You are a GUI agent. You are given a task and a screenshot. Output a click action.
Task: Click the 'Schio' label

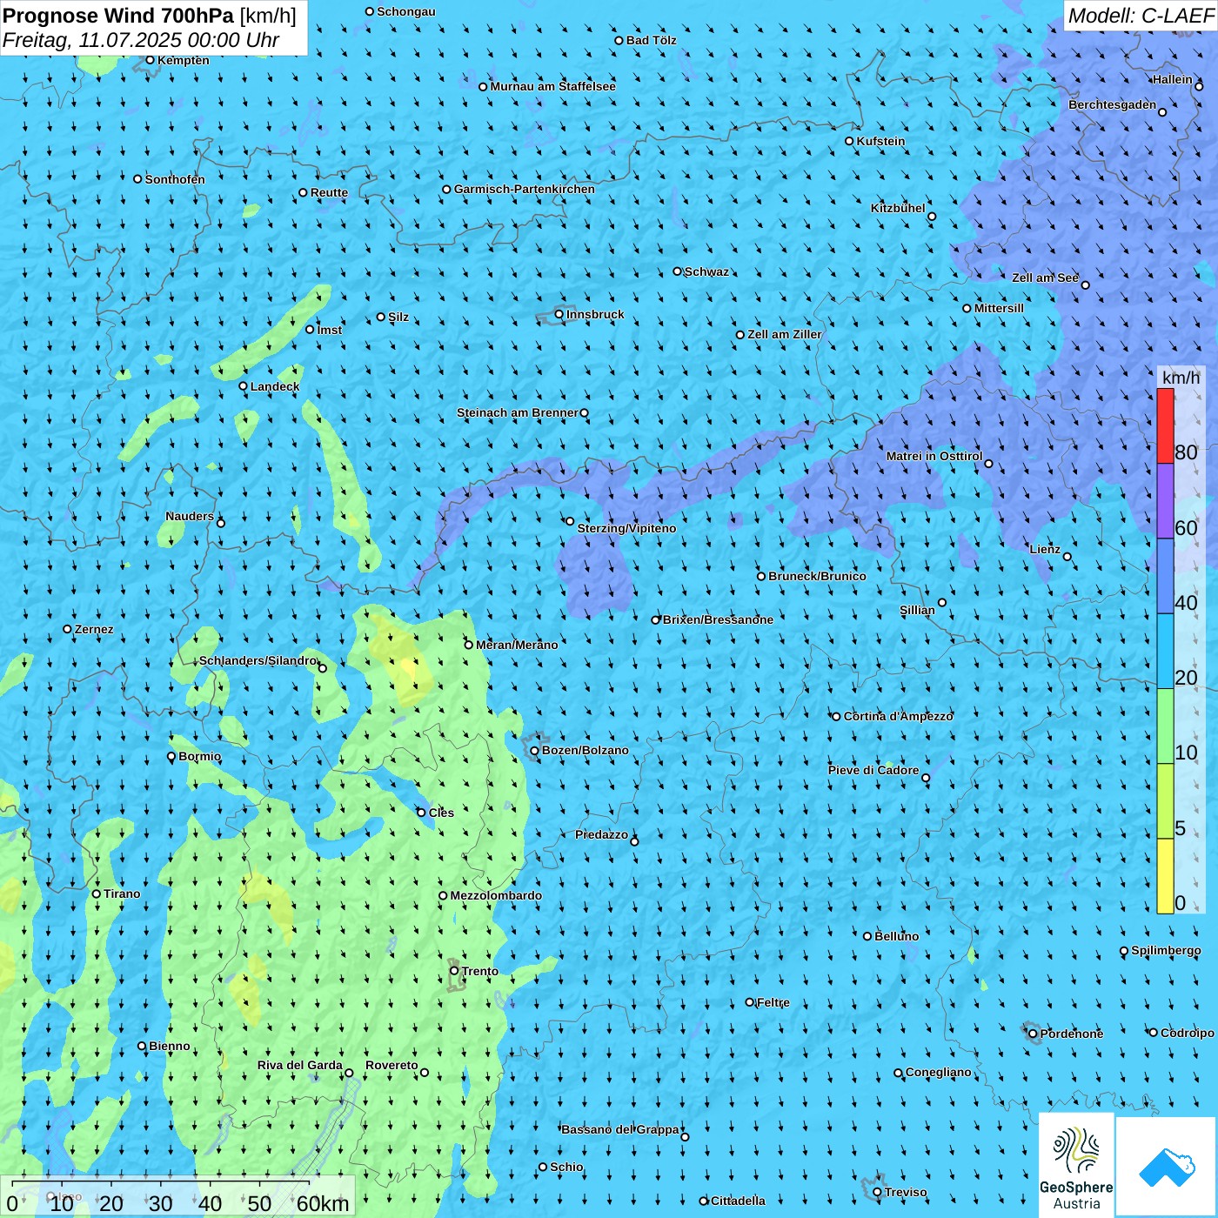point(567,1167)
